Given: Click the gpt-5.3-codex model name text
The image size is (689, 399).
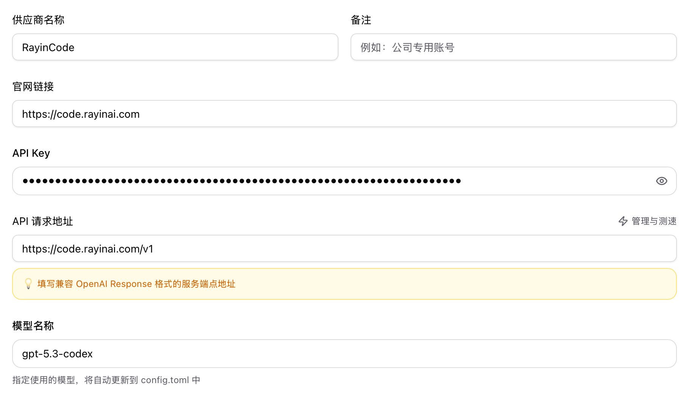Looking at the screenshot, I should tap(57, 354).
